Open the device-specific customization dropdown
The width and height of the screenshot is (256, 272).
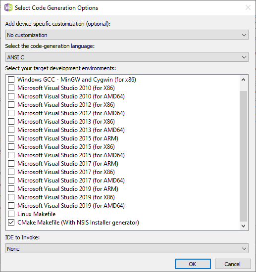[x=127, y=35]
